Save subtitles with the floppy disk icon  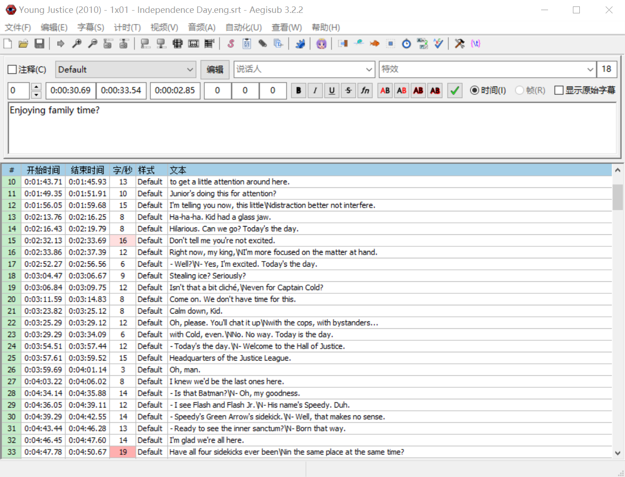pos(40,44)
